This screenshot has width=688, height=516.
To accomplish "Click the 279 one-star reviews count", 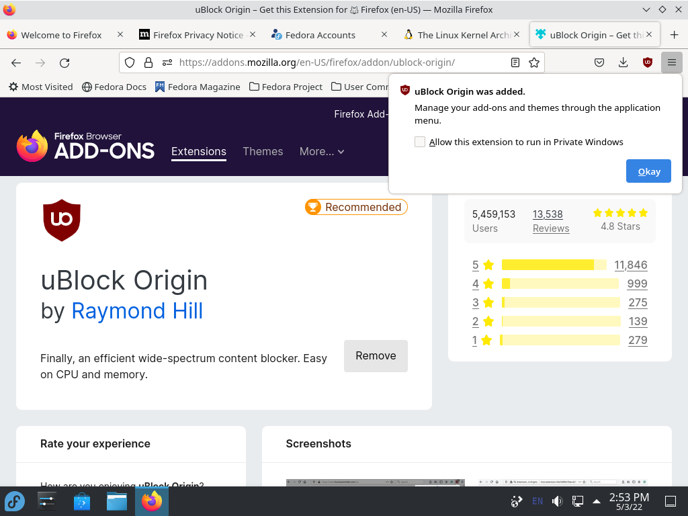I will pos(638,340).
